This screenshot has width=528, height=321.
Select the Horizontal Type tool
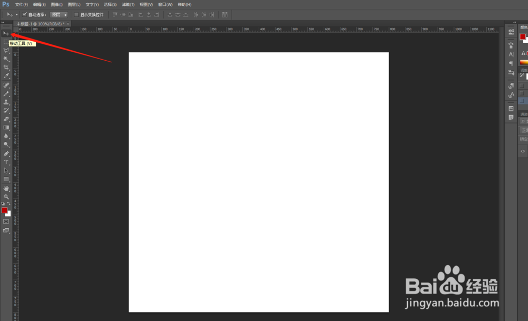6,162
